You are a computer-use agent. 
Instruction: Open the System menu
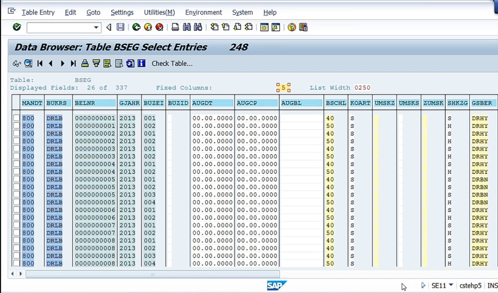coord(243,12)
